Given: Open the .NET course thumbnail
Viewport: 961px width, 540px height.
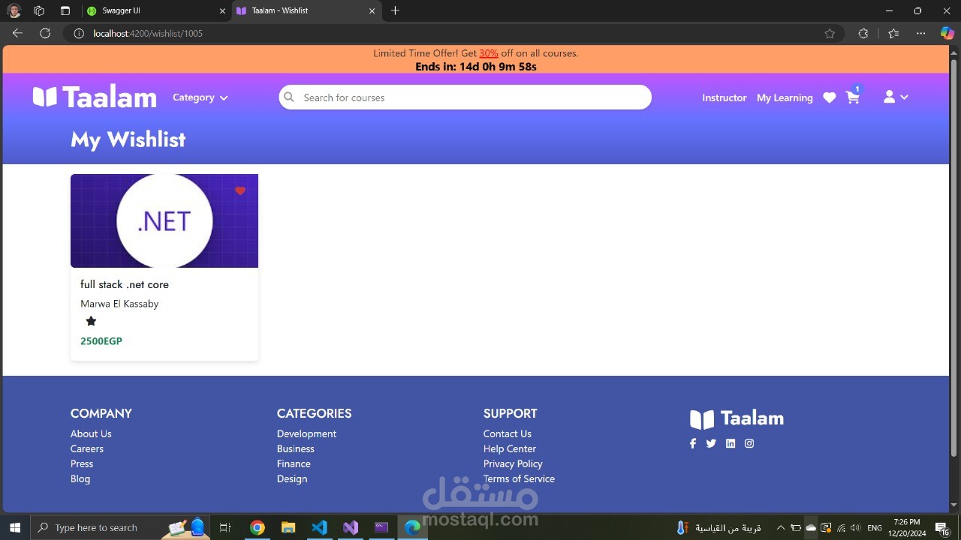Looking at the screenshot, I should click(x=164, y=220).
